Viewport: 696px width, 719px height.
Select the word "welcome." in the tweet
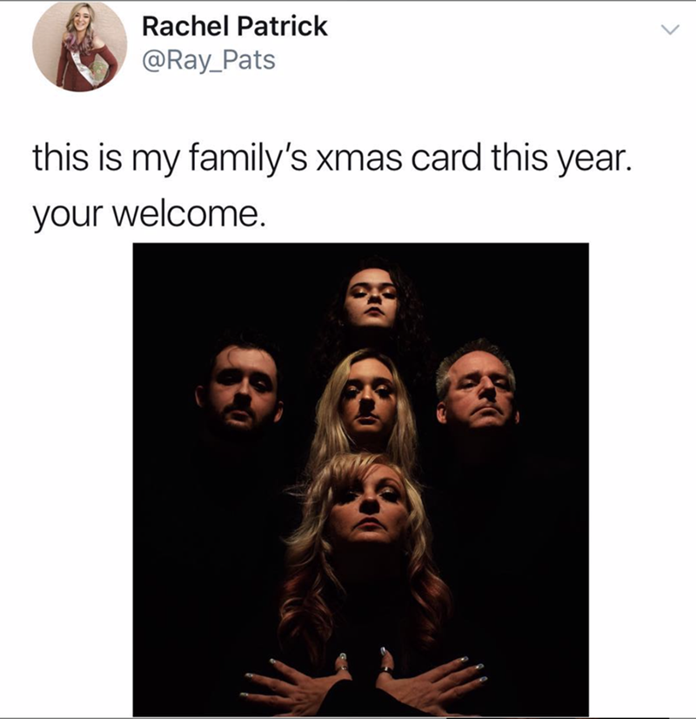click(x=189, y=213)
